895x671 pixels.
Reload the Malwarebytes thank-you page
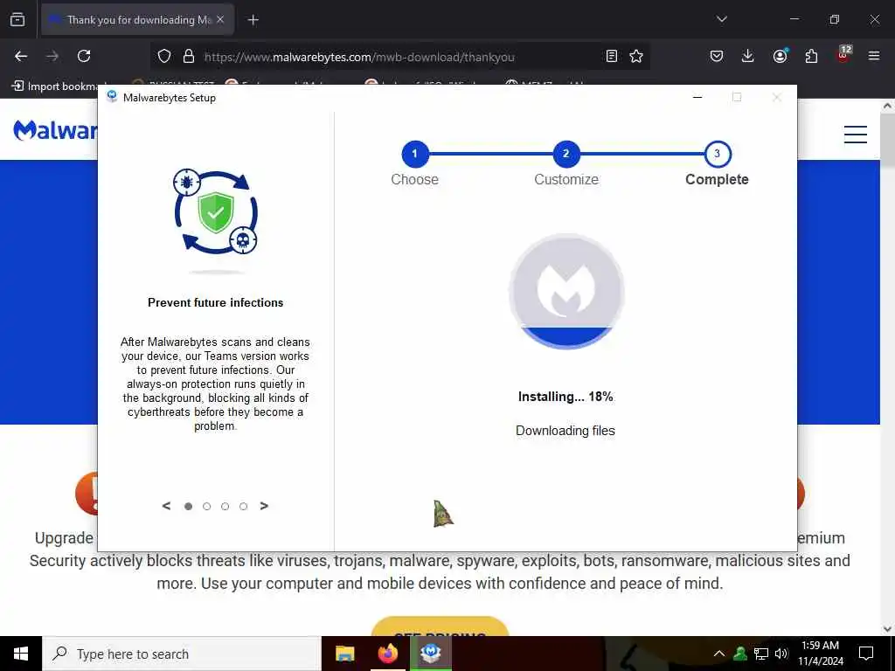point(84,56)
